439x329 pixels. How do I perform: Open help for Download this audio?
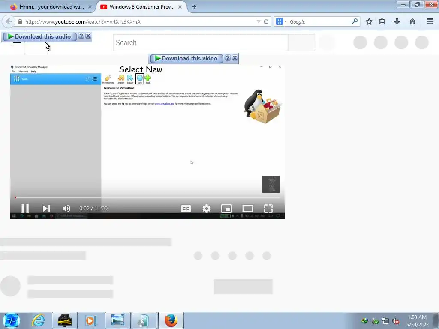coord(81,36)
